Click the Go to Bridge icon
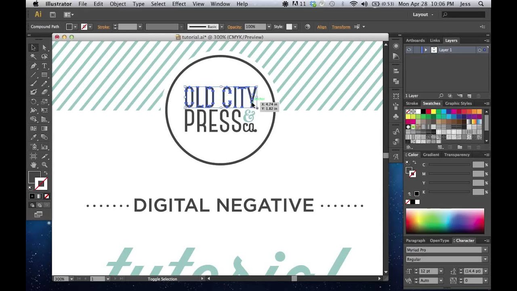Viewport: 517px width, 291px height. (53, 15)
